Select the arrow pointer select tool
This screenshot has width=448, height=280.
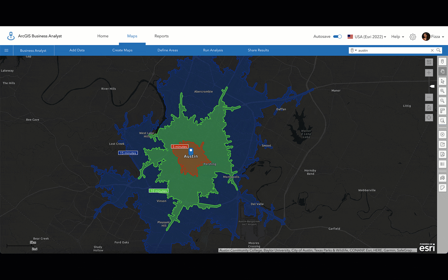pyautogui.click(x=443, y=81)
